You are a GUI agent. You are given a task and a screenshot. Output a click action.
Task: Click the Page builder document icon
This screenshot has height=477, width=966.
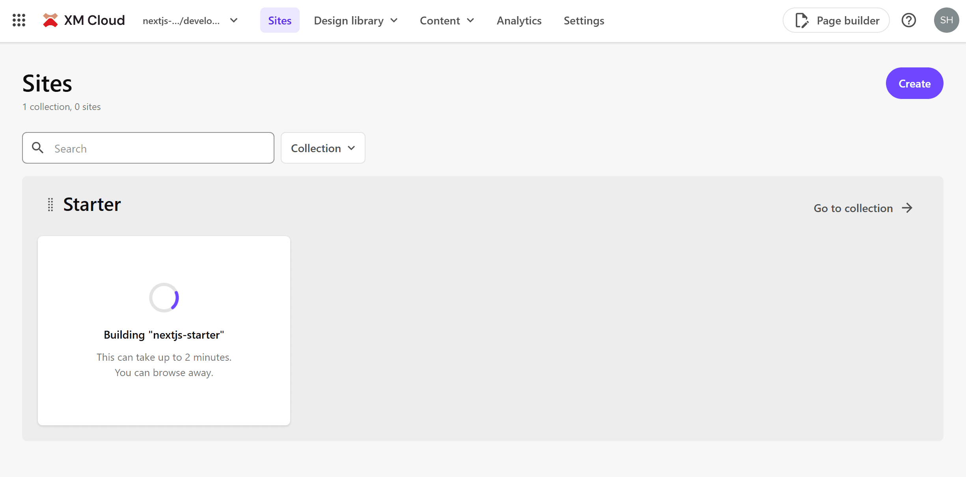tap(802, 20)
